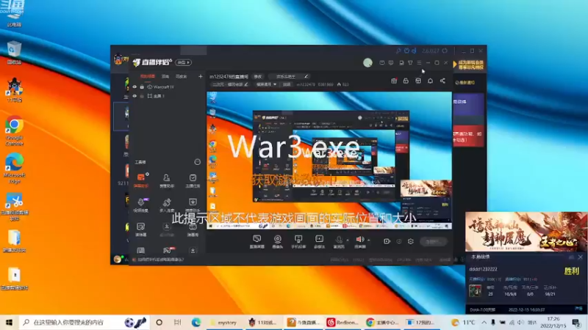Open the bottom toolbox tool with red badge

tap(168, 250)
